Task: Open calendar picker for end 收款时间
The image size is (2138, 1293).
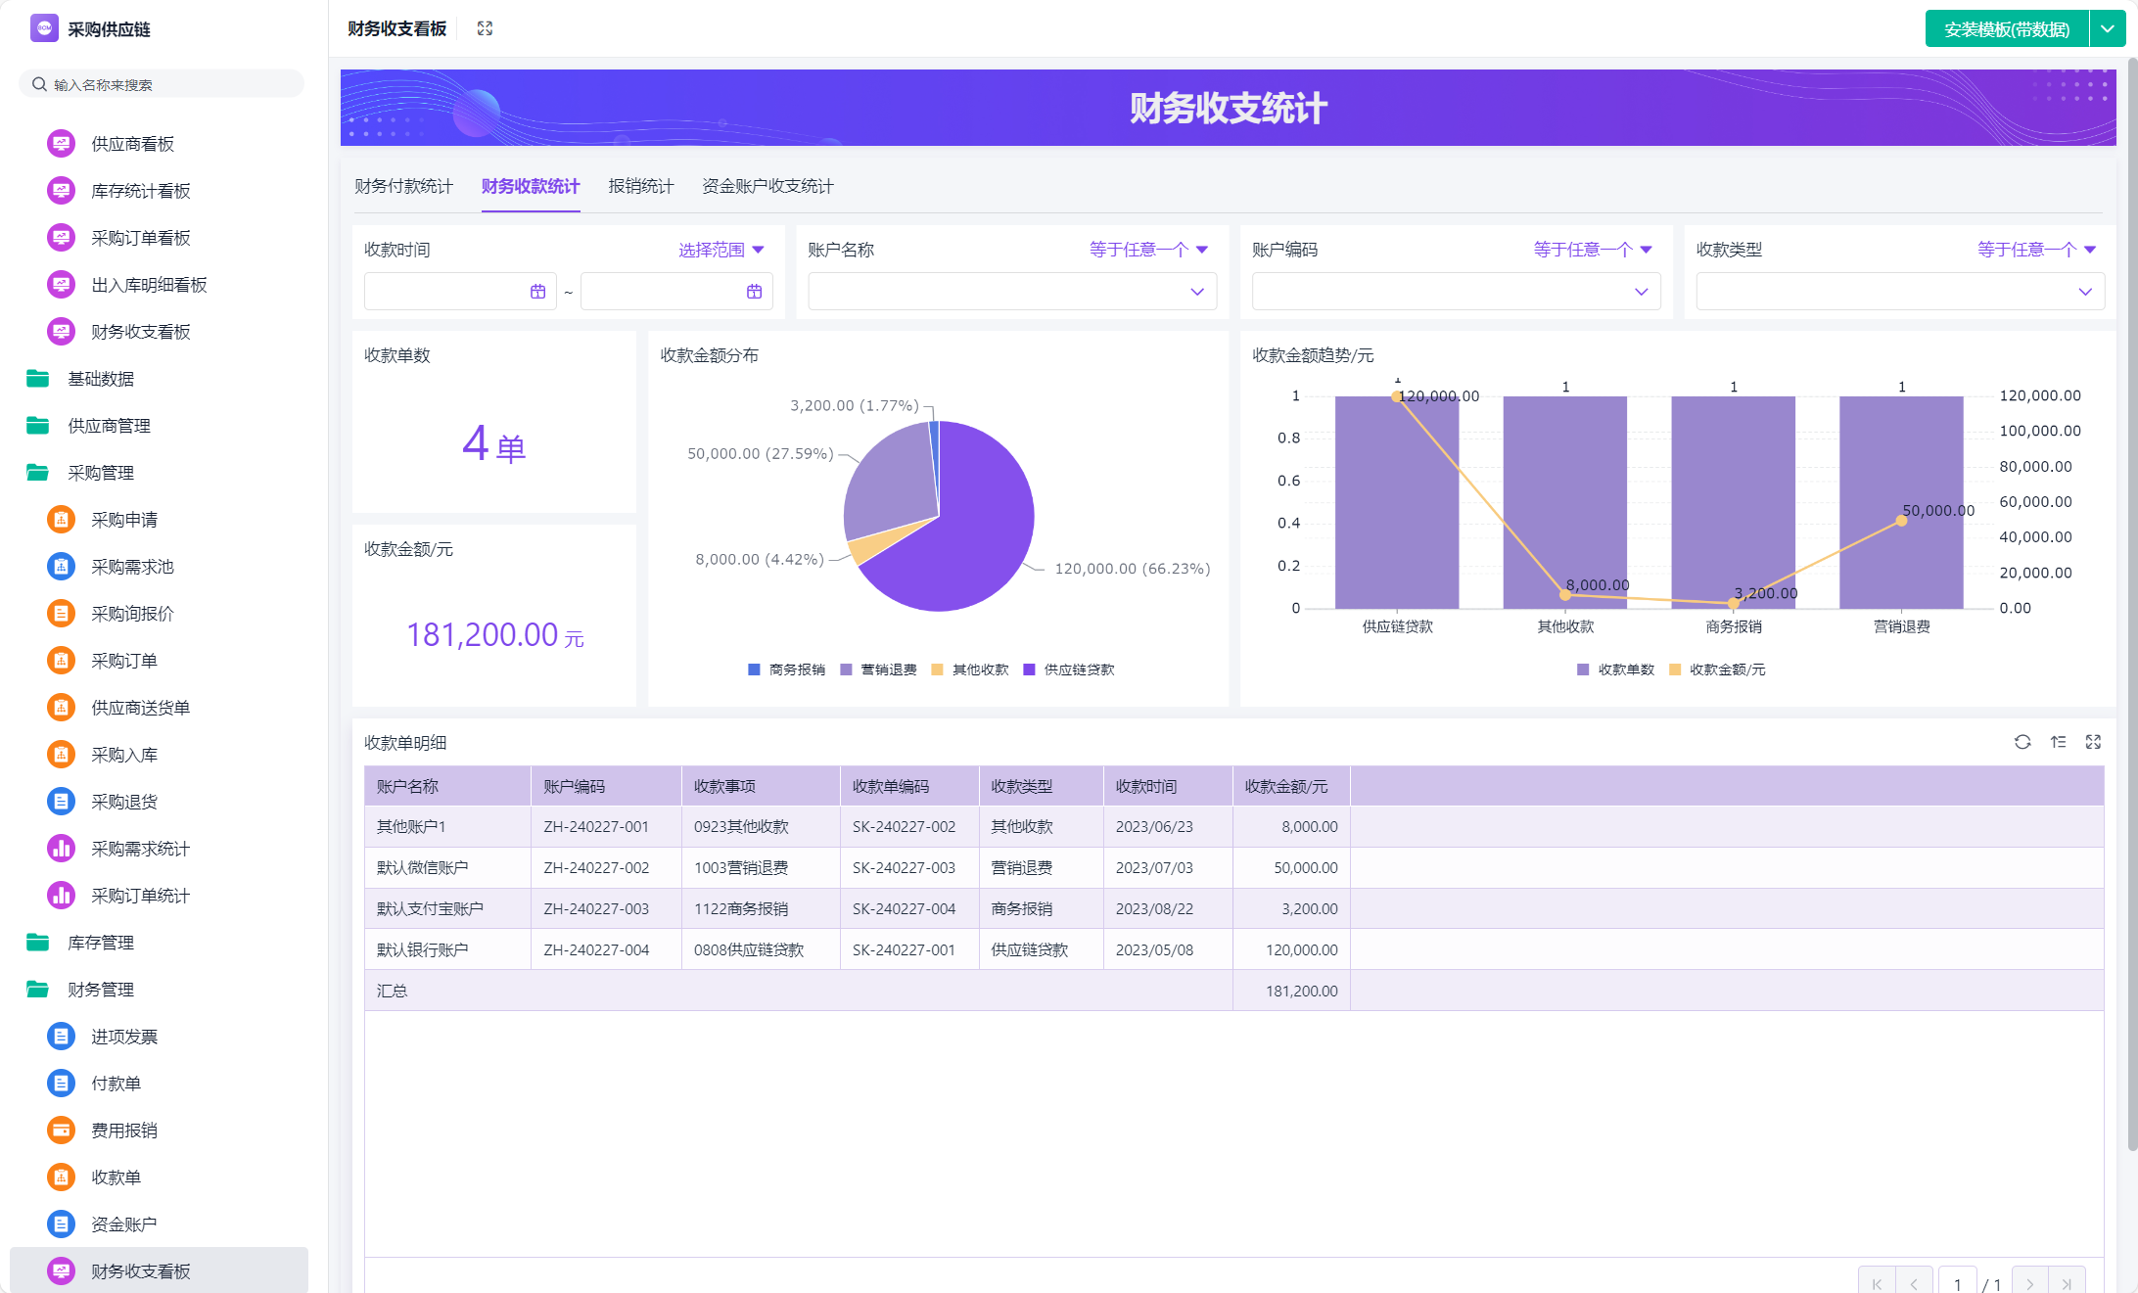Action: pos(754,292)
